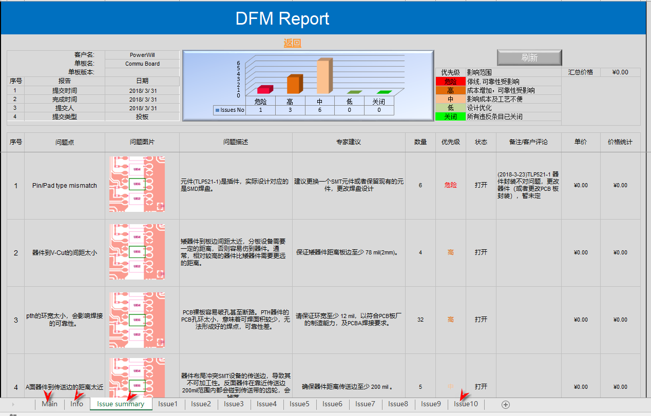
Task: Click the 高 orange priority label
Action: click(451, 90)
